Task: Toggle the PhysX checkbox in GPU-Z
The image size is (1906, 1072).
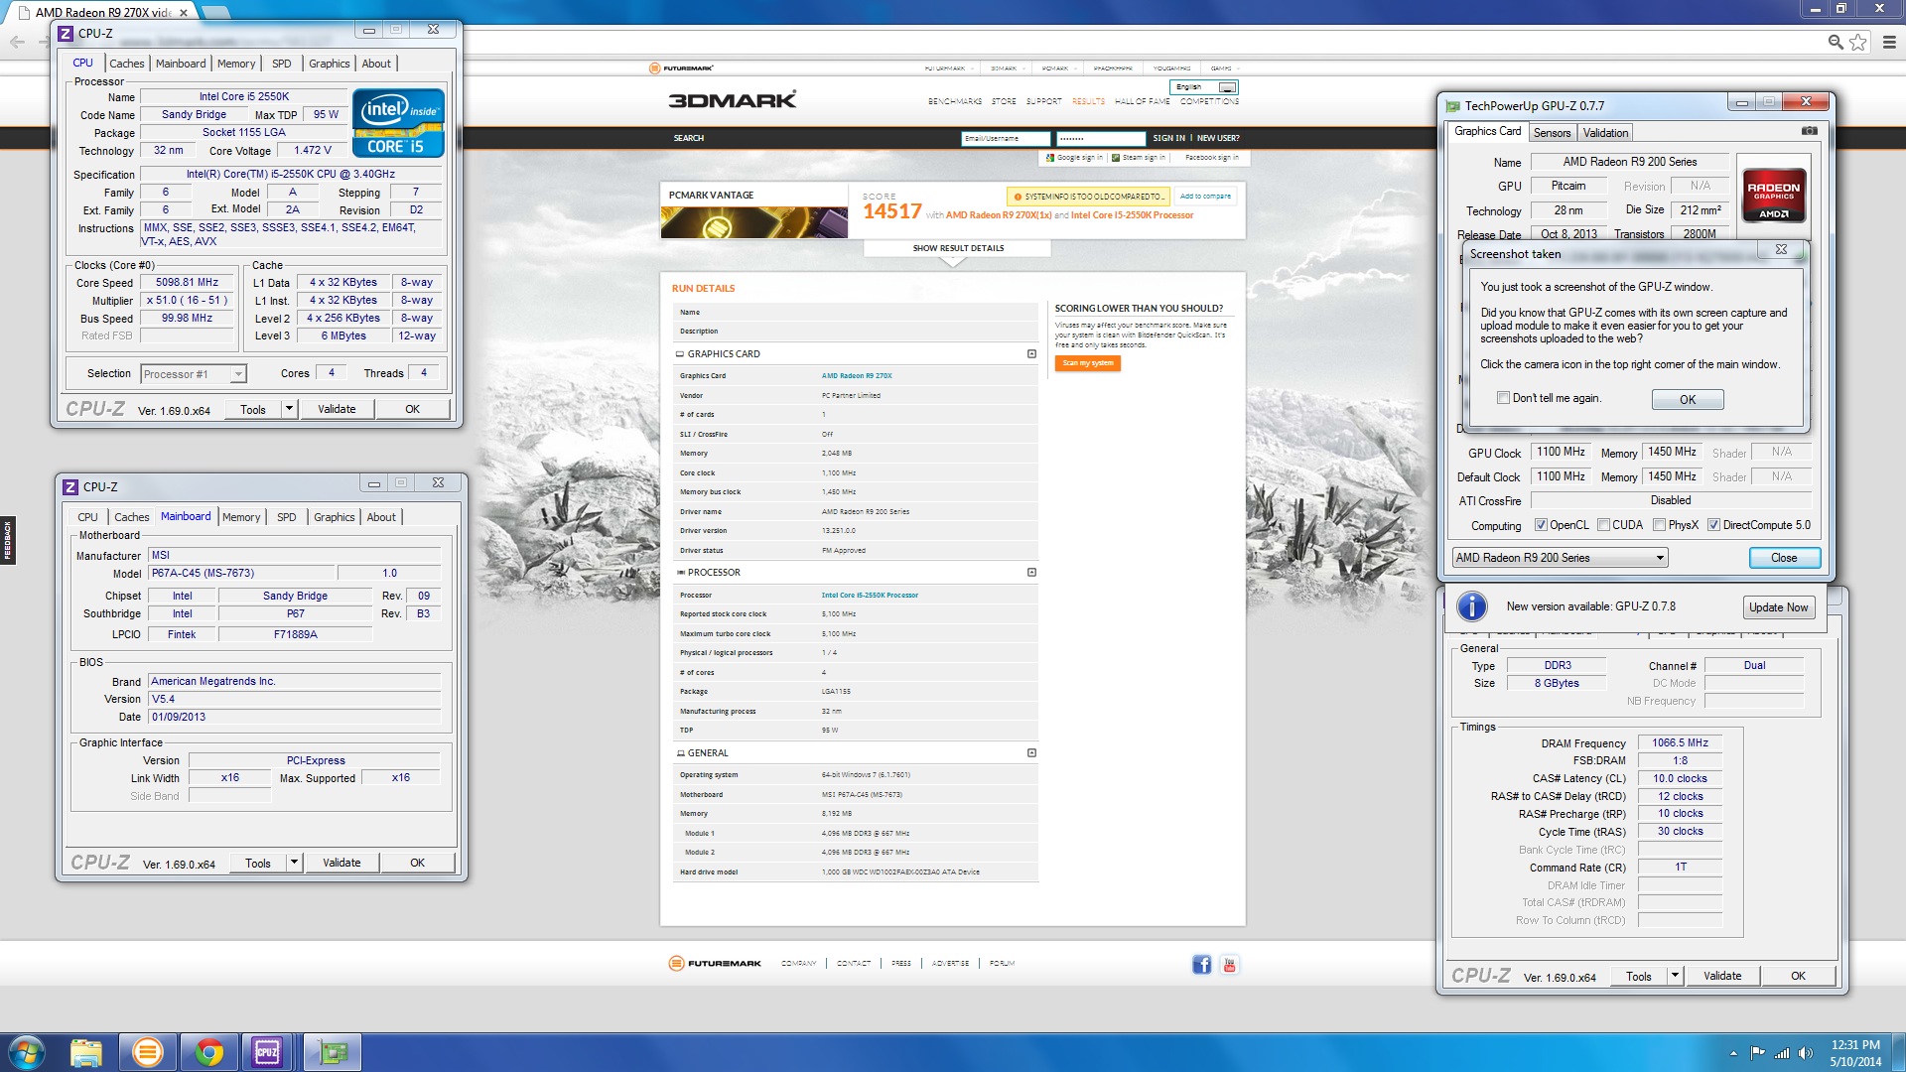Action: click(1659, 525)
